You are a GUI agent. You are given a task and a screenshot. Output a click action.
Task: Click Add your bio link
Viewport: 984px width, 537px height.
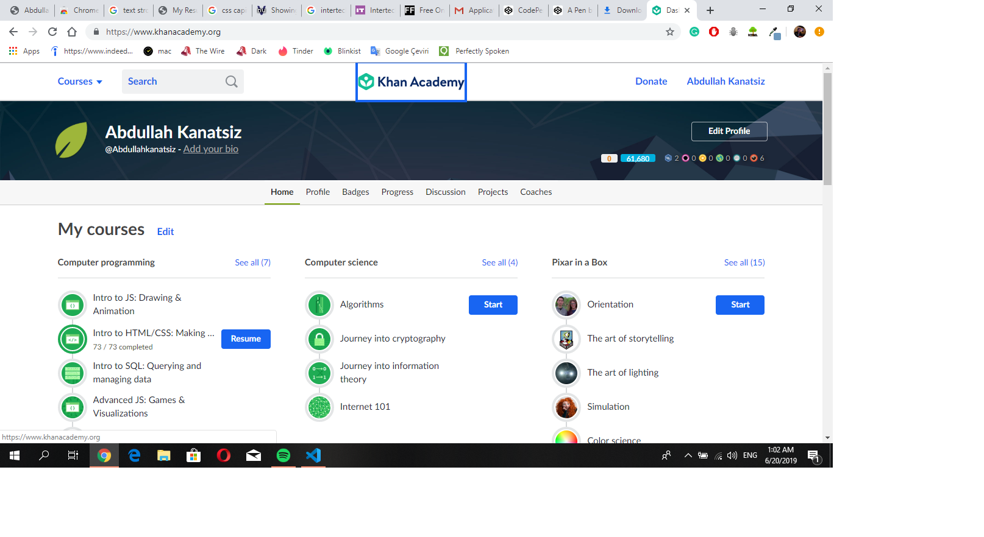tap(211, 149)
